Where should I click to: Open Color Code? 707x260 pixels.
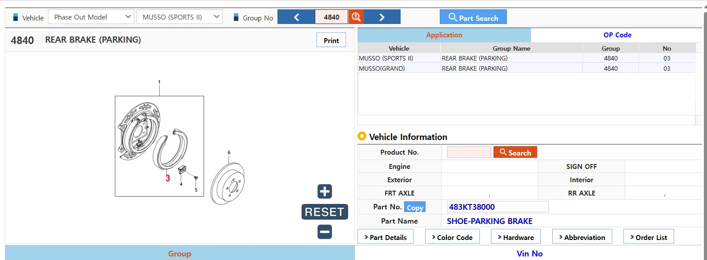click(x=452, y=237)
